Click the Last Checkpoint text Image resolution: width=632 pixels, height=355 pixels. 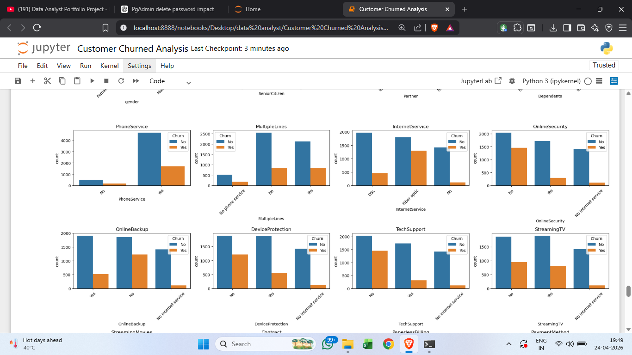click(240, 49)
